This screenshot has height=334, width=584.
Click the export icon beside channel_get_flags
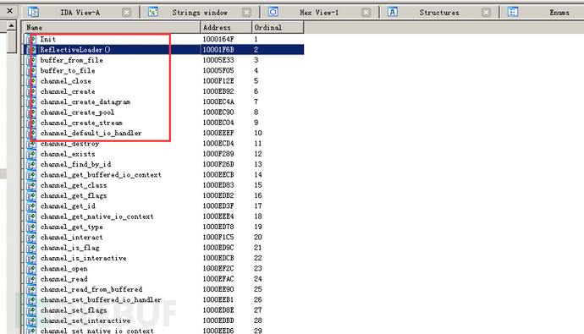click(31, 195)
